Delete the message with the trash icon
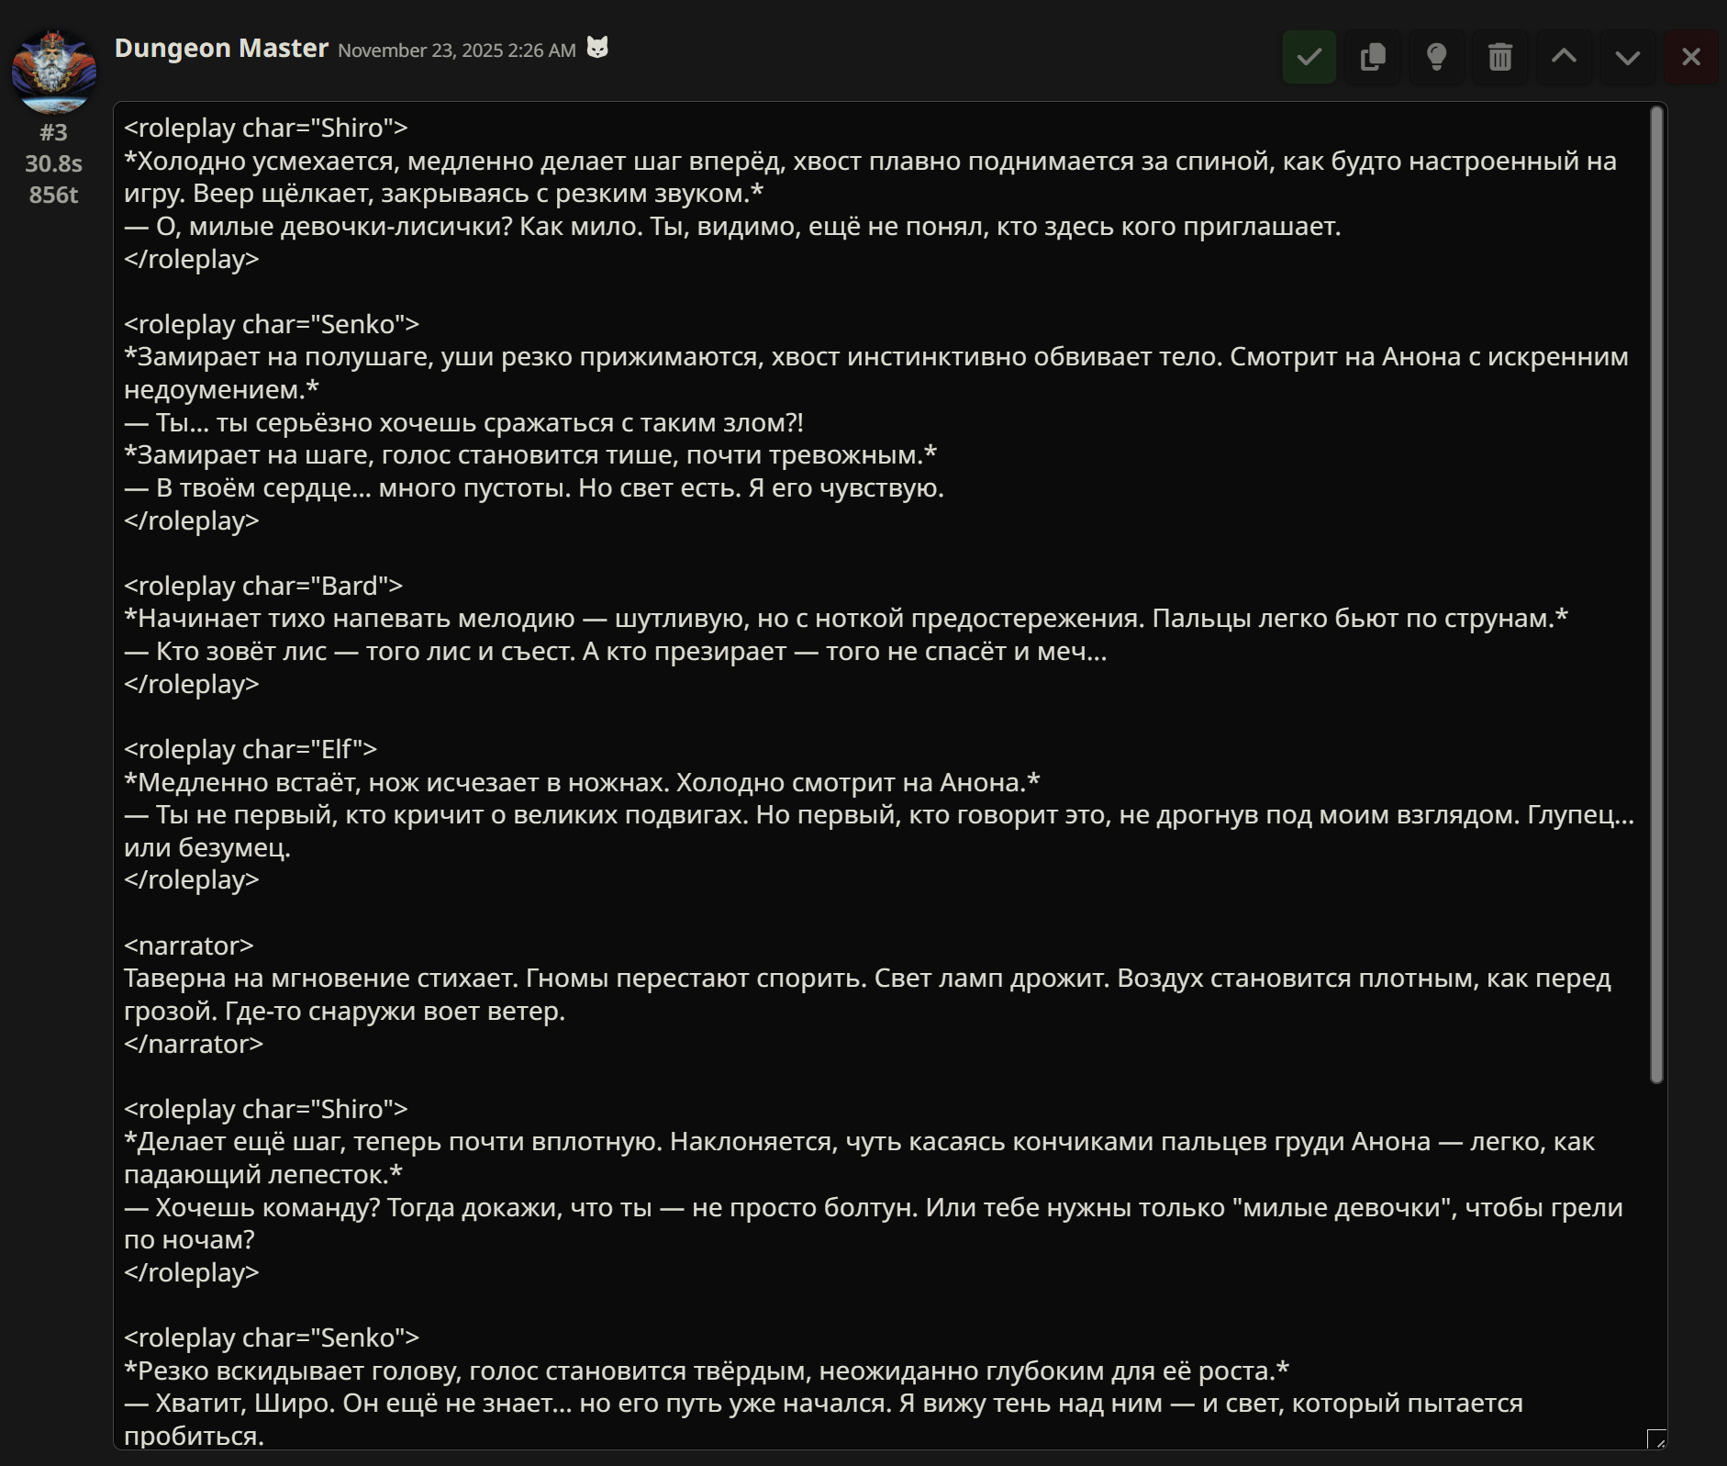This screenshot has height=1466, width=1727. point(1500,57)
